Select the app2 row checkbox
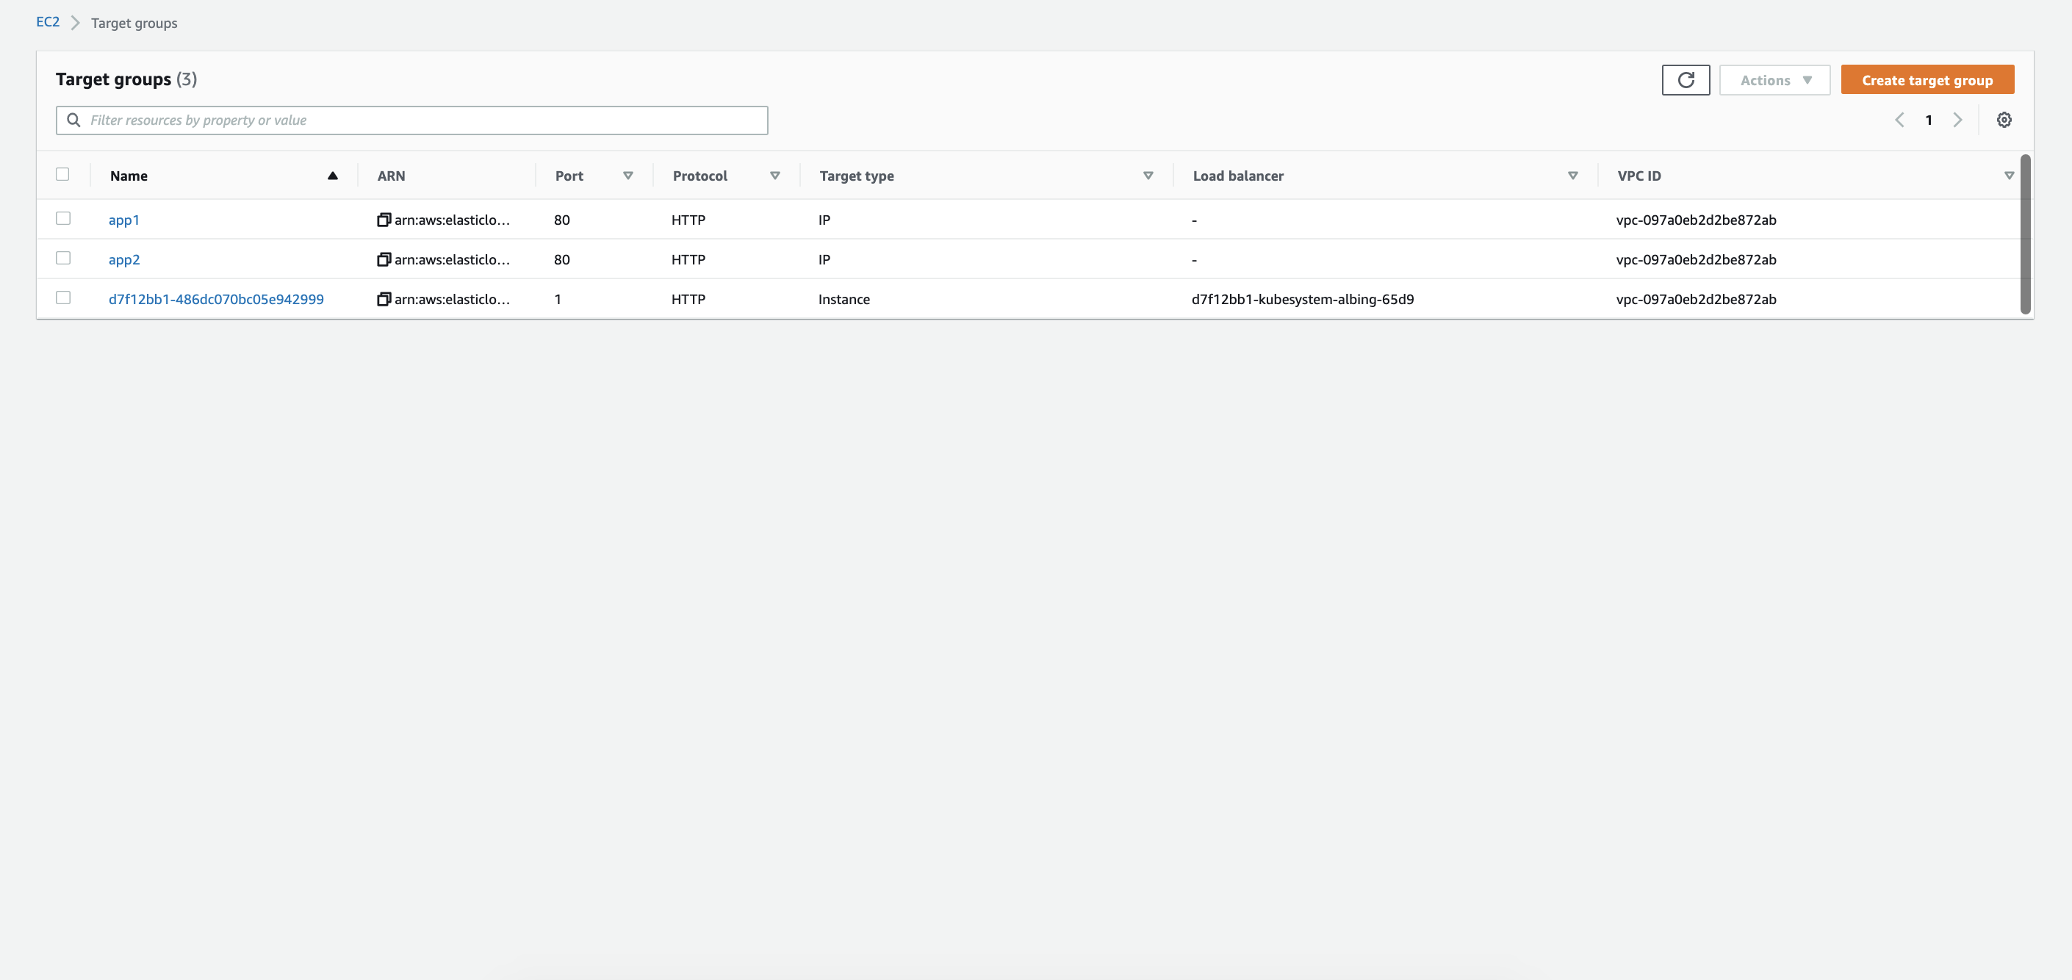This screenshot has height=980, width=2072. 62,257
